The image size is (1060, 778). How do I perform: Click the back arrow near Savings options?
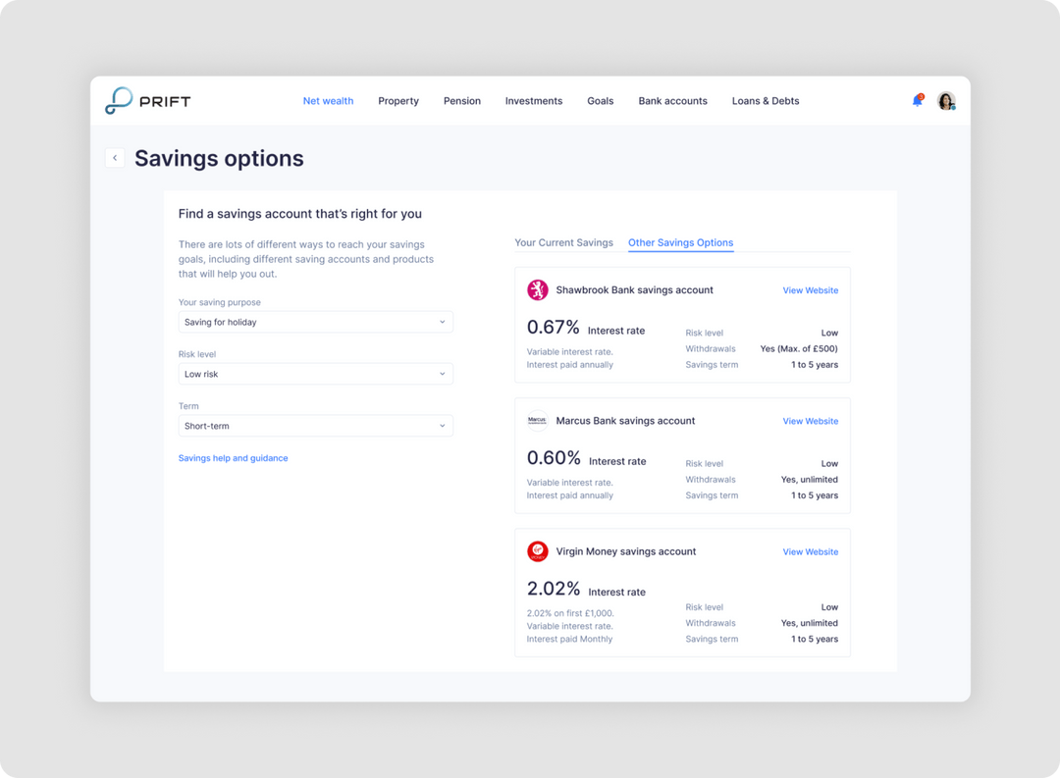(x=115, y=158)
